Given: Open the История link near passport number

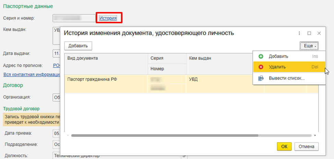Looking at the screenshot, I should [x=108, y=18].
